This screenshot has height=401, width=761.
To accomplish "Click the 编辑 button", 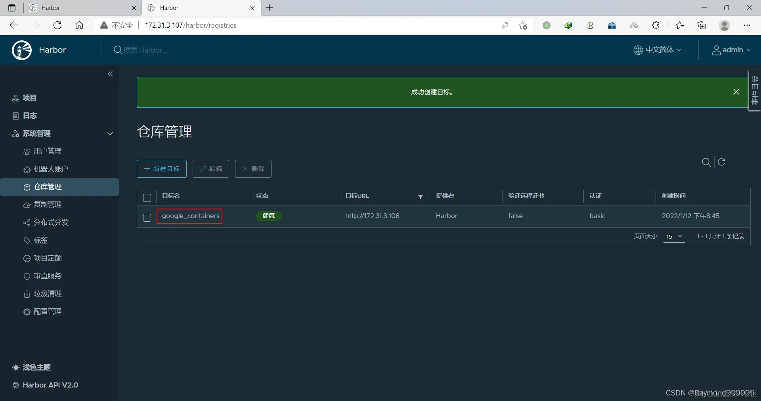I will 211,169.
